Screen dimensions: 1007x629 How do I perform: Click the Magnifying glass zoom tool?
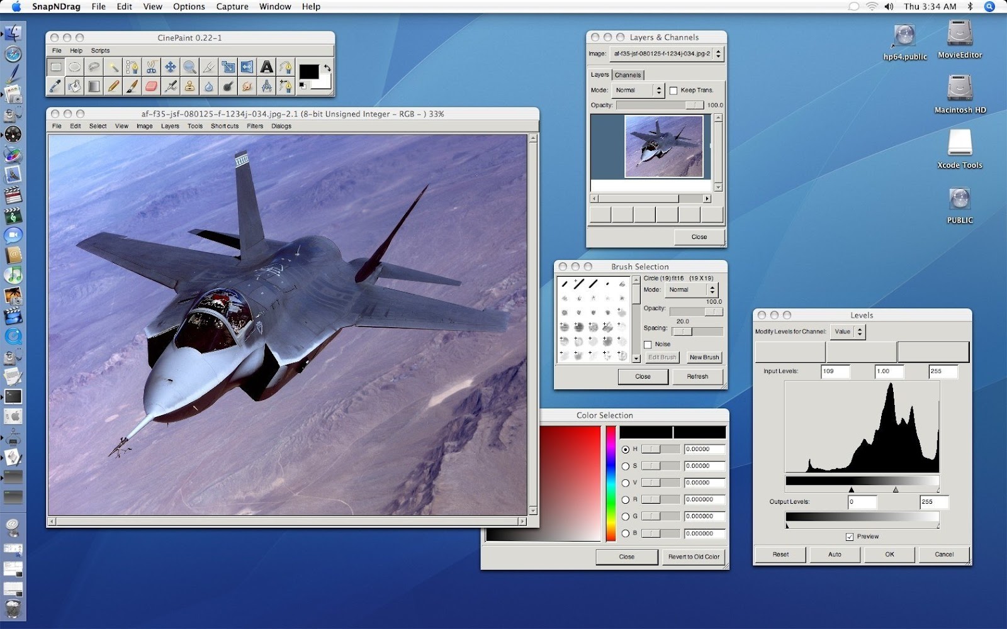click(x=189, y=67)
